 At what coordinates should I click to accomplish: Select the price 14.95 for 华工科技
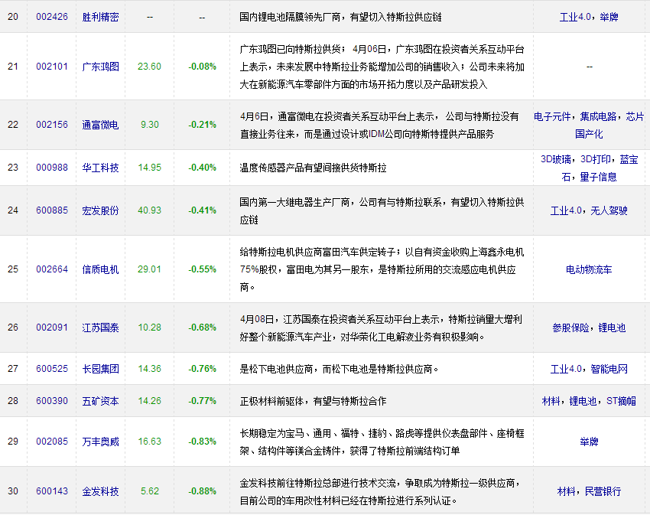[x=149, y=168]
